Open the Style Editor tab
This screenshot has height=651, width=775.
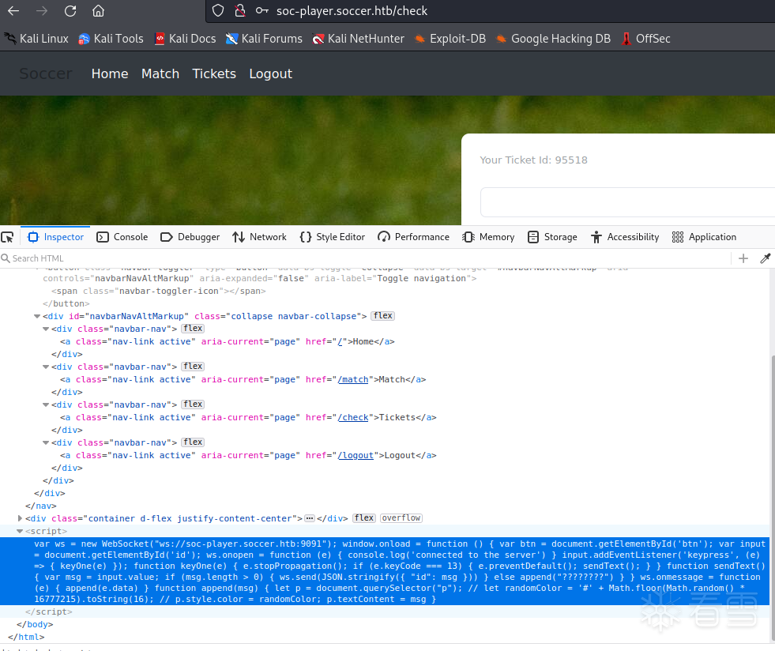point(333,237)
